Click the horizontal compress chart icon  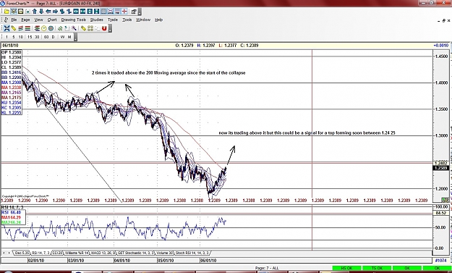pos(82,12)
